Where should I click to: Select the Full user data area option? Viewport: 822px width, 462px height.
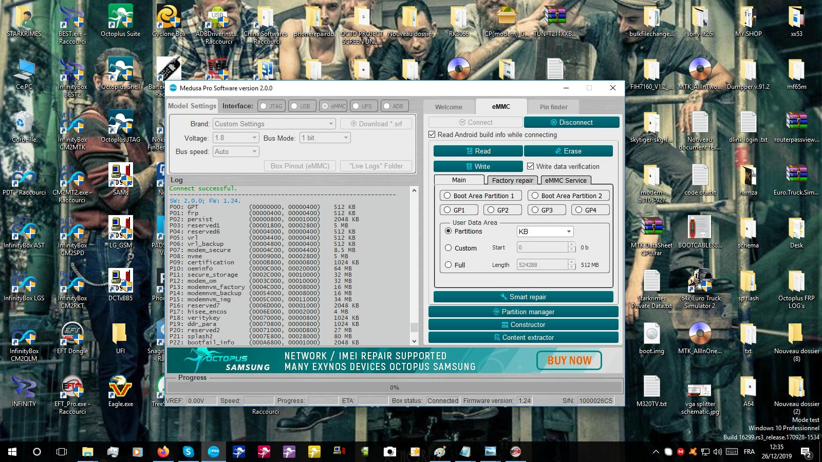[x=449, y=265]
